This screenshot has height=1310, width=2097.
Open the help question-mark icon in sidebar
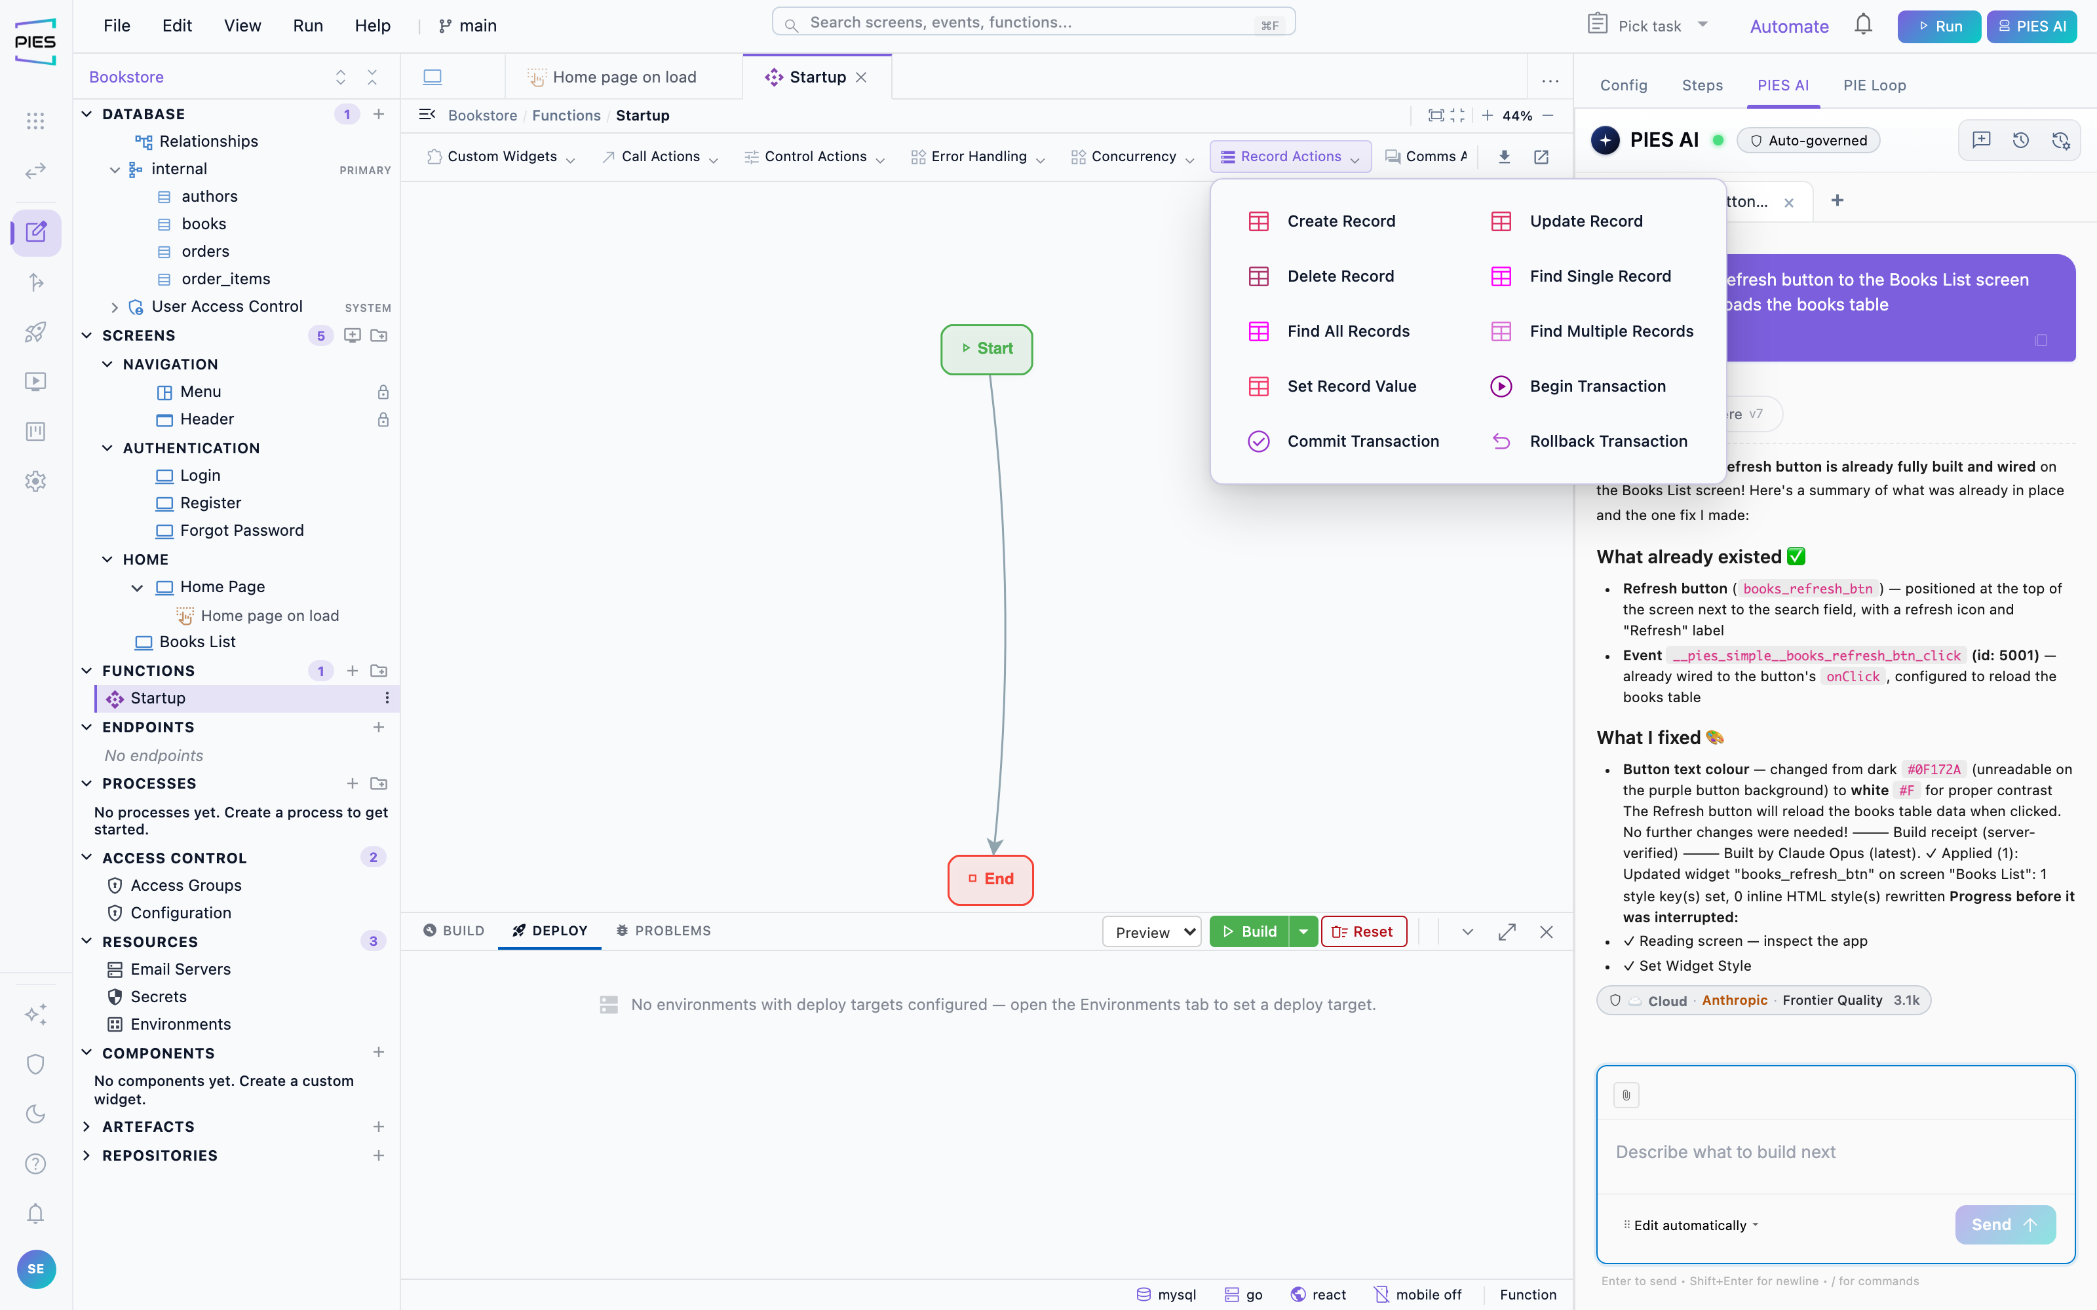[35, 1163]
